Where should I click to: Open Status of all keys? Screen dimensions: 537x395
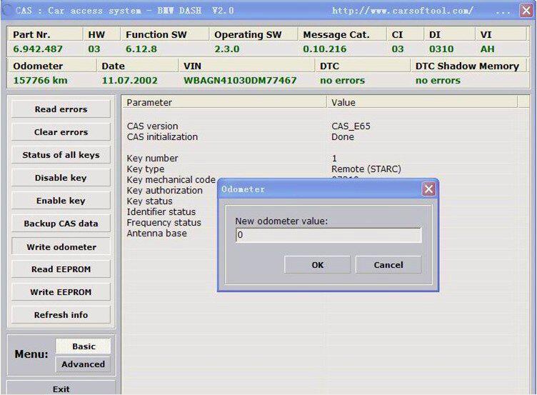[61, 155]
